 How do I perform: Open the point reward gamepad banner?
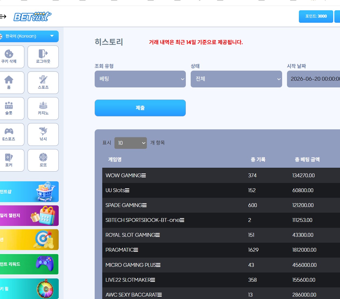click(x=29, y=264)
